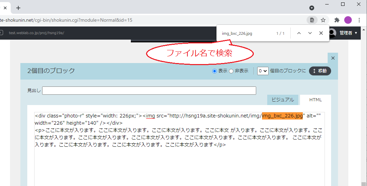The height and width of the screenshot is (186, 367).
Task: Go to previous search result
Action: 299,33
